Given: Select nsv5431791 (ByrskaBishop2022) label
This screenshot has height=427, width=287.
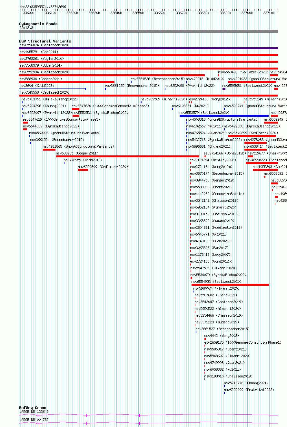Looking at the screenshot, I should 50,99.
